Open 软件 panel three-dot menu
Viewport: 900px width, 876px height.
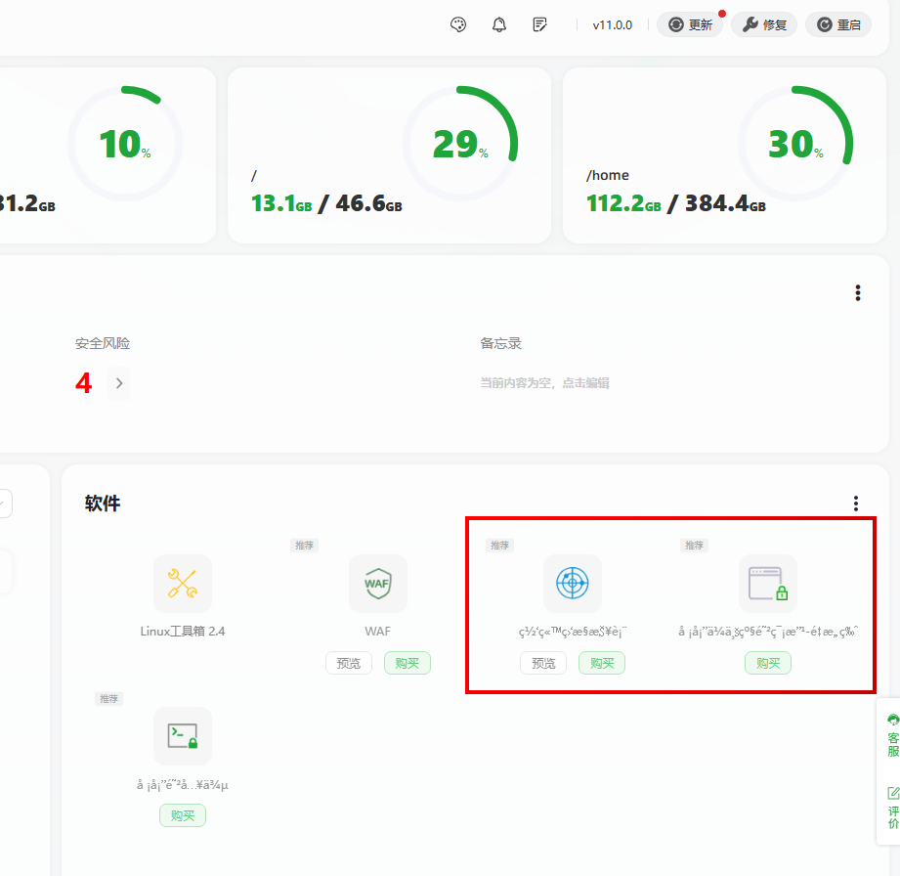[x=856, y=504]
